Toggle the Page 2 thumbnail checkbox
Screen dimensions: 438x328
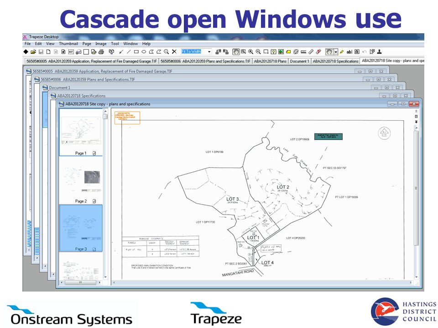point(94,201)
